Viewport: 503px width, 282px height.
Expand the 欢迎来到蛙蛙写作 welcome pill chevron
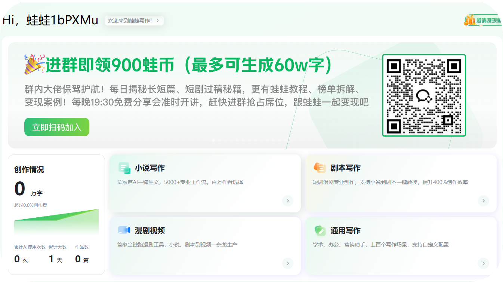pos(158,21)
